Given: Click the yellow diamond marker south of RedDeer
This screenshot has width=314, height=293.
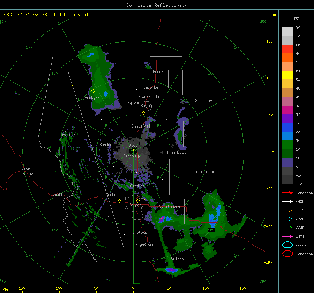Looking at the screenshot, I should click(x=143, y=113).
